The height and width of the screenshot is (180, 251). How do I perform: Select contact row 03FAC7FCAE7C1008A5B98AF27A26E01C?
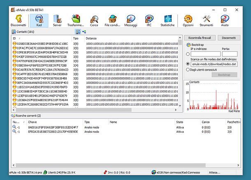click(x=95, y=48)
